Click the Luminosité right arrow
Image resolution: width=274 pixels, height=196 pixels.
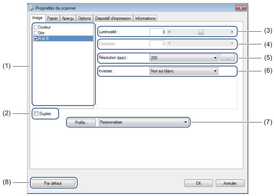click(x=232, y=32)
